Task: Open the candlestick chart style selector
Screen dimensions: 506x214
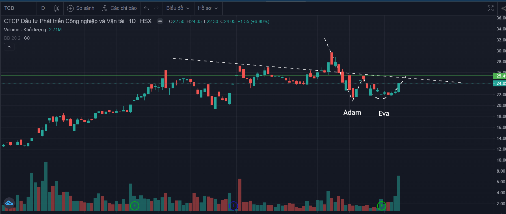Action: tap(57, 8)
